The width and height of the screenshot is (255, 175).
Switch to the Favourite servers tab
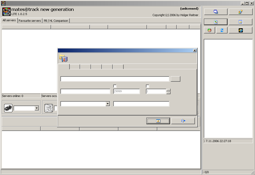pyautogui.click(x=30, y=21)
